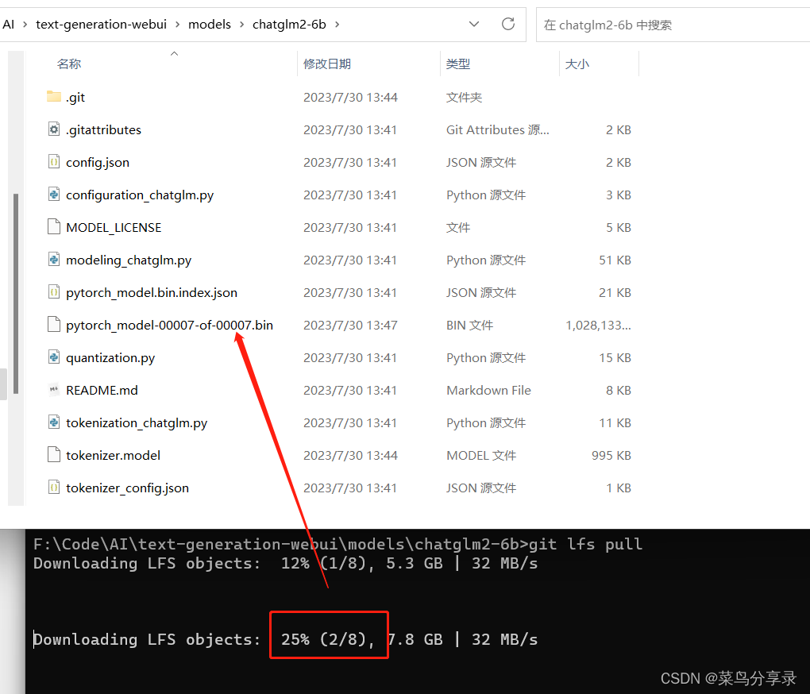Sort files by the 名称 column
The width and height of the screenshot is (810, 694).
click(69, 64)
